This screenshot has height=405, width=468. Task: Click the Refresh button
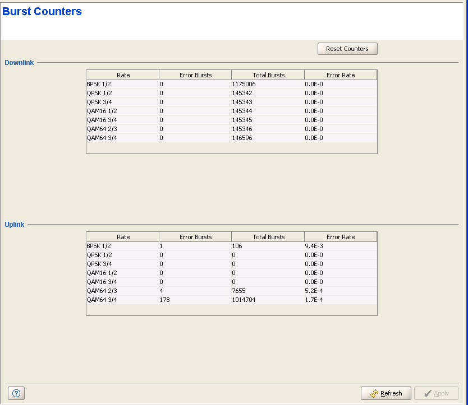(x=386, y=393)
